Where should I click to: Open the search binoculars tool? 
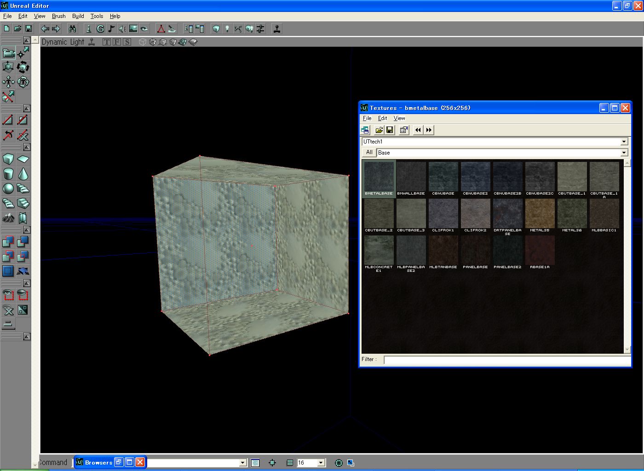tap(72, 29)
